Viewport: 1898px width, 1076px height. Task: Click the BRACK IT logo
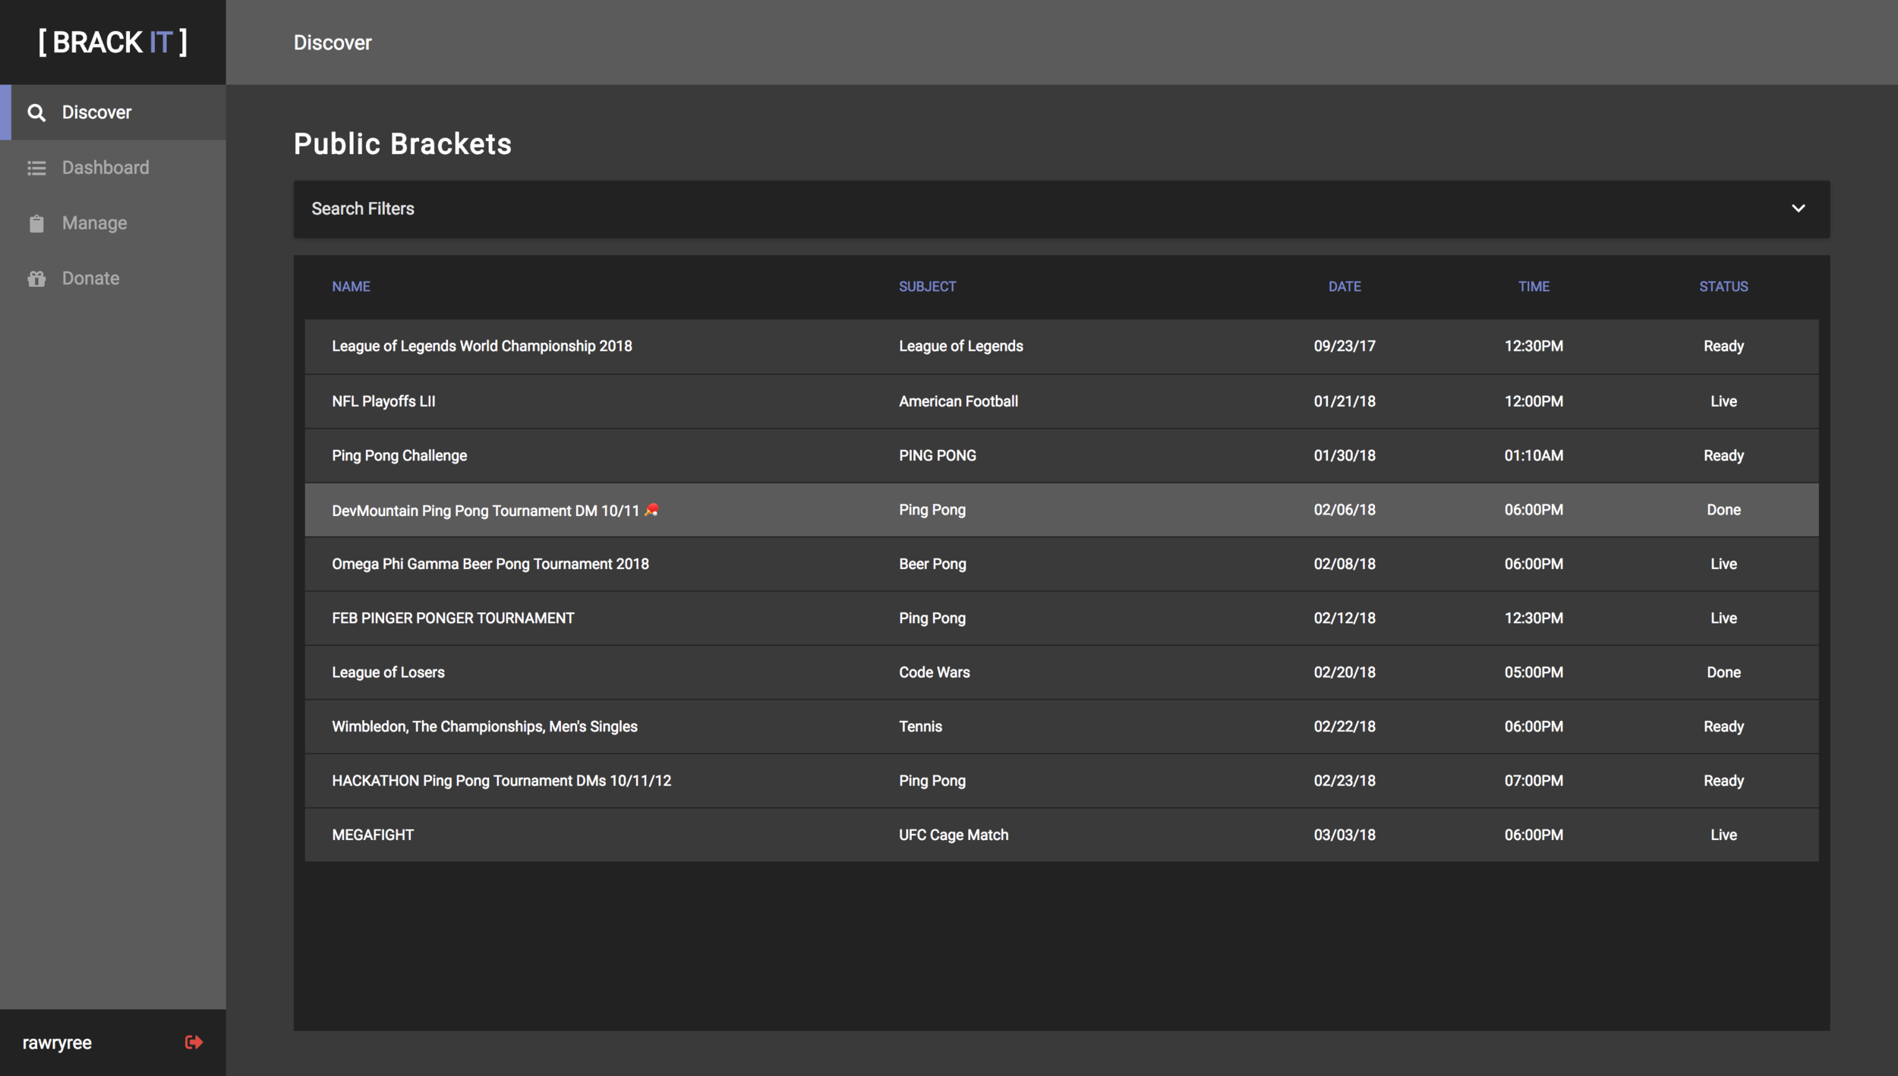point(113,42)
